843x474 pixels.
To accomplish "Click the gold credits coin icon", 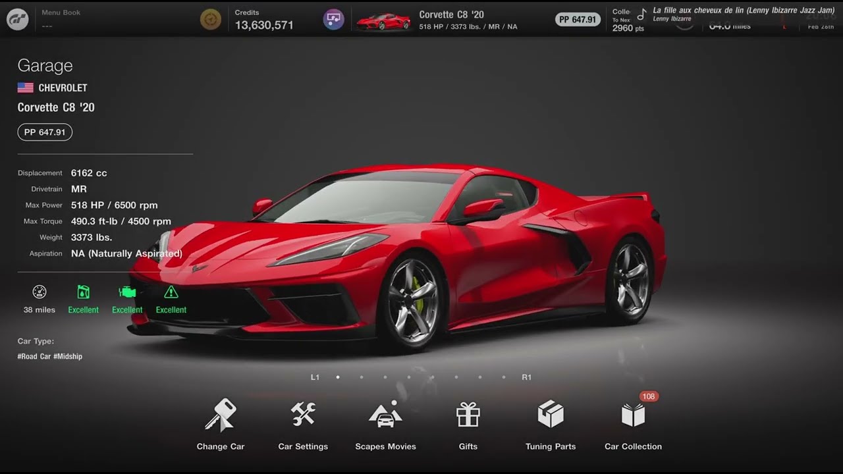I will [x=211, y=19].
